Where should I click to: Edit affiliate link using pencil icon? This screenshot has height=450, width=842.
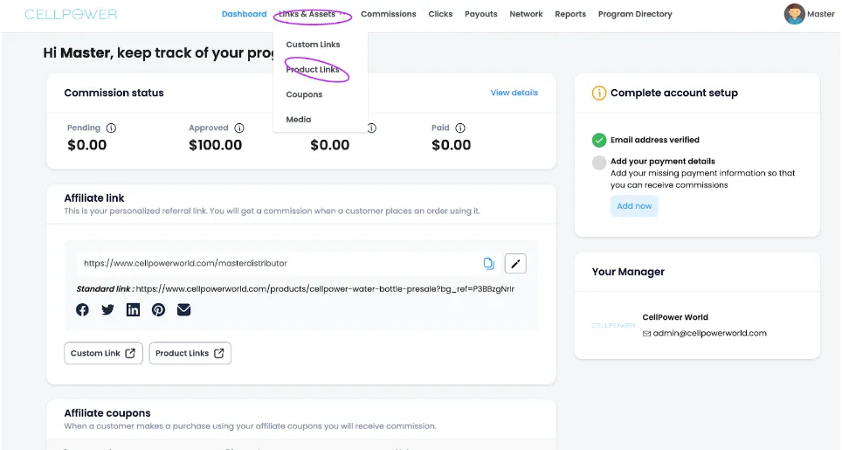(515, 263)
